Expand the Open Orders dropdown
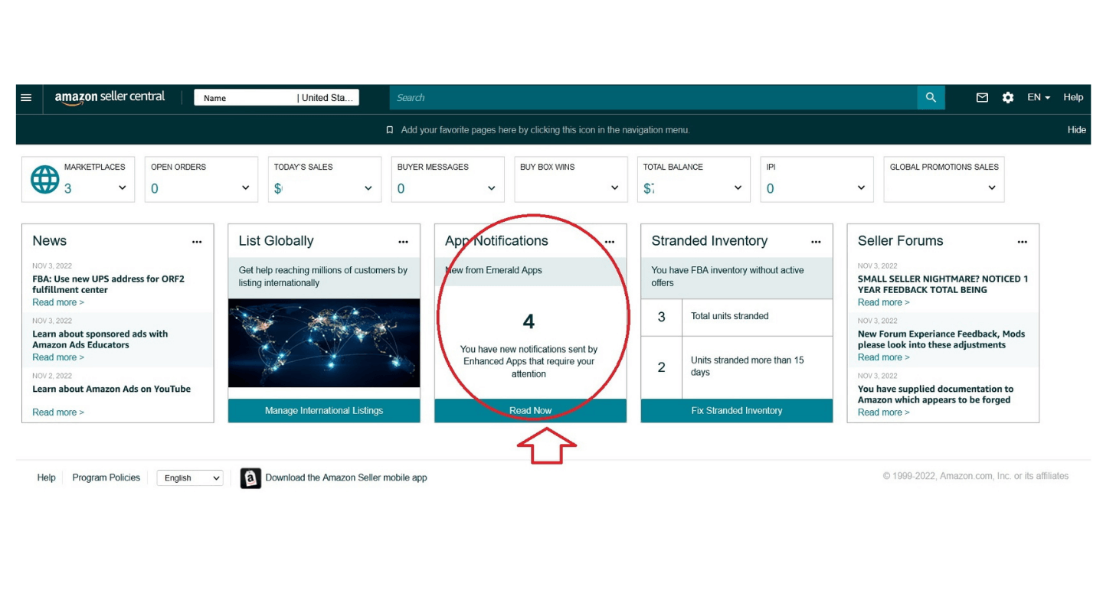 click(245, 188)
